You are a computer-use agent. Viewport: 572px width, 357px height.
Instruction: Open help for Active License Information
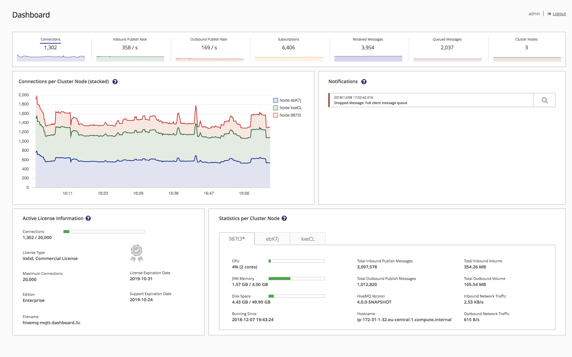88,218
